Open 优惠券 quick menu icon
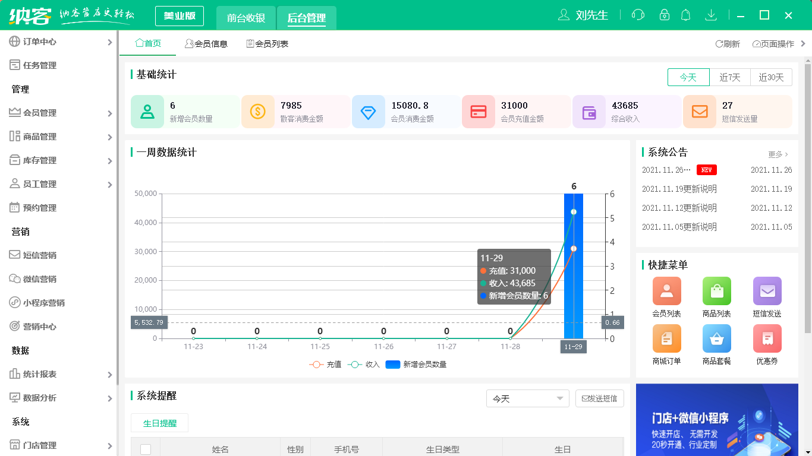The height and width of the screenshot is (456, 812). click(x=767, y=338)
